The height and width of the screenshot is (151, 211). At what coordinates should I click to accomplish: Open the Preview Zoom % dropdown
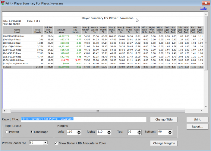point(45,143)
